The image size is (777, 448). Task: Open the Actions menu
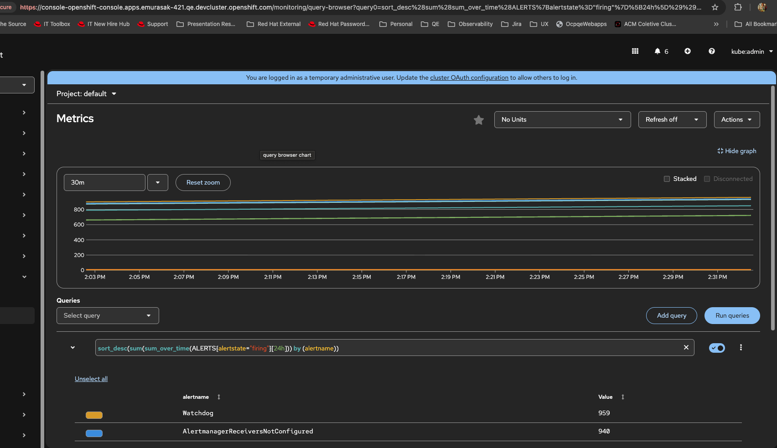(736, 119)
